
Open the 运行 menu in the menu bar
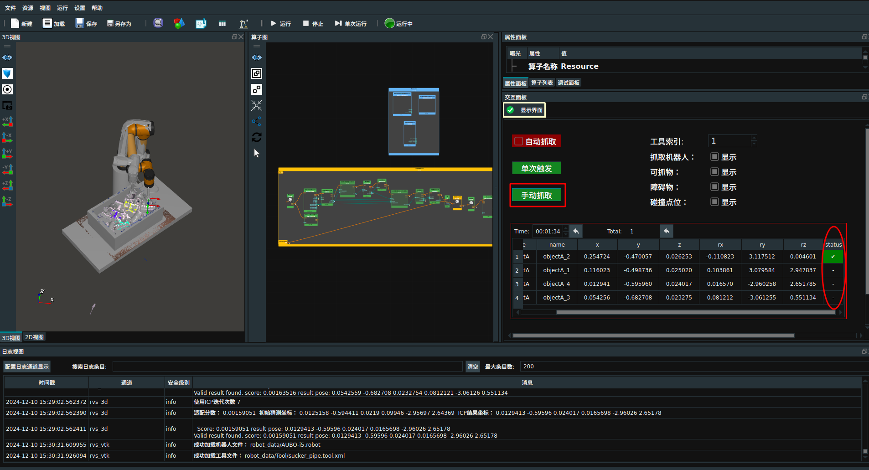62,8
